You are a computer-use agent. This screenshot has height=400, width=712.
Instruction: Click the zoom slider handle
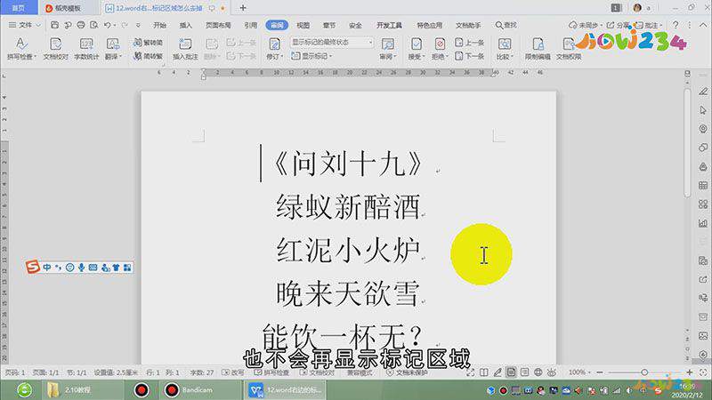[x=644, y=372]
